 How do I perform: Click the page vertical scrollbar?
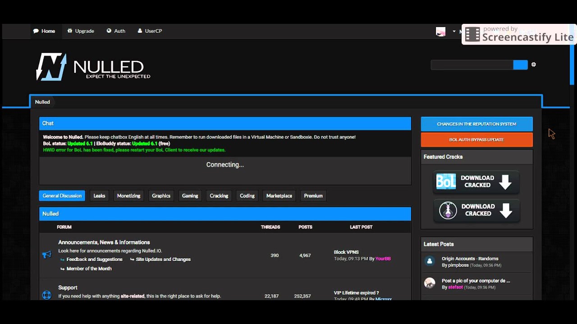coord(572,54)
